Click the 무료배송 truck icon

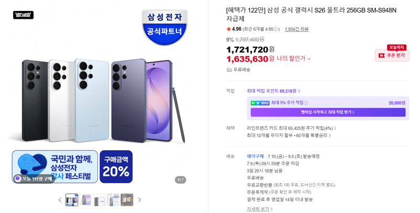point(229,70)
